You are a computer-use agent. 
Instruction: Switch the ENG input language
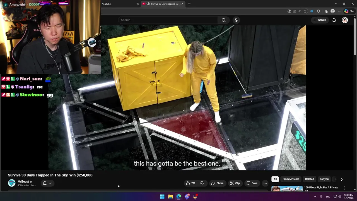pos(328,197)
